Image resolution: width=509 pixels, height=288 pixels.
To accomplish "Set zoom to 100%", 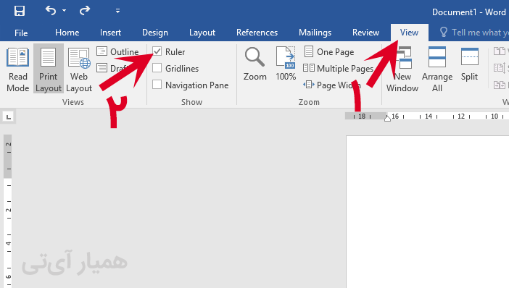I will pyautogui.click(x=286, y=63).
